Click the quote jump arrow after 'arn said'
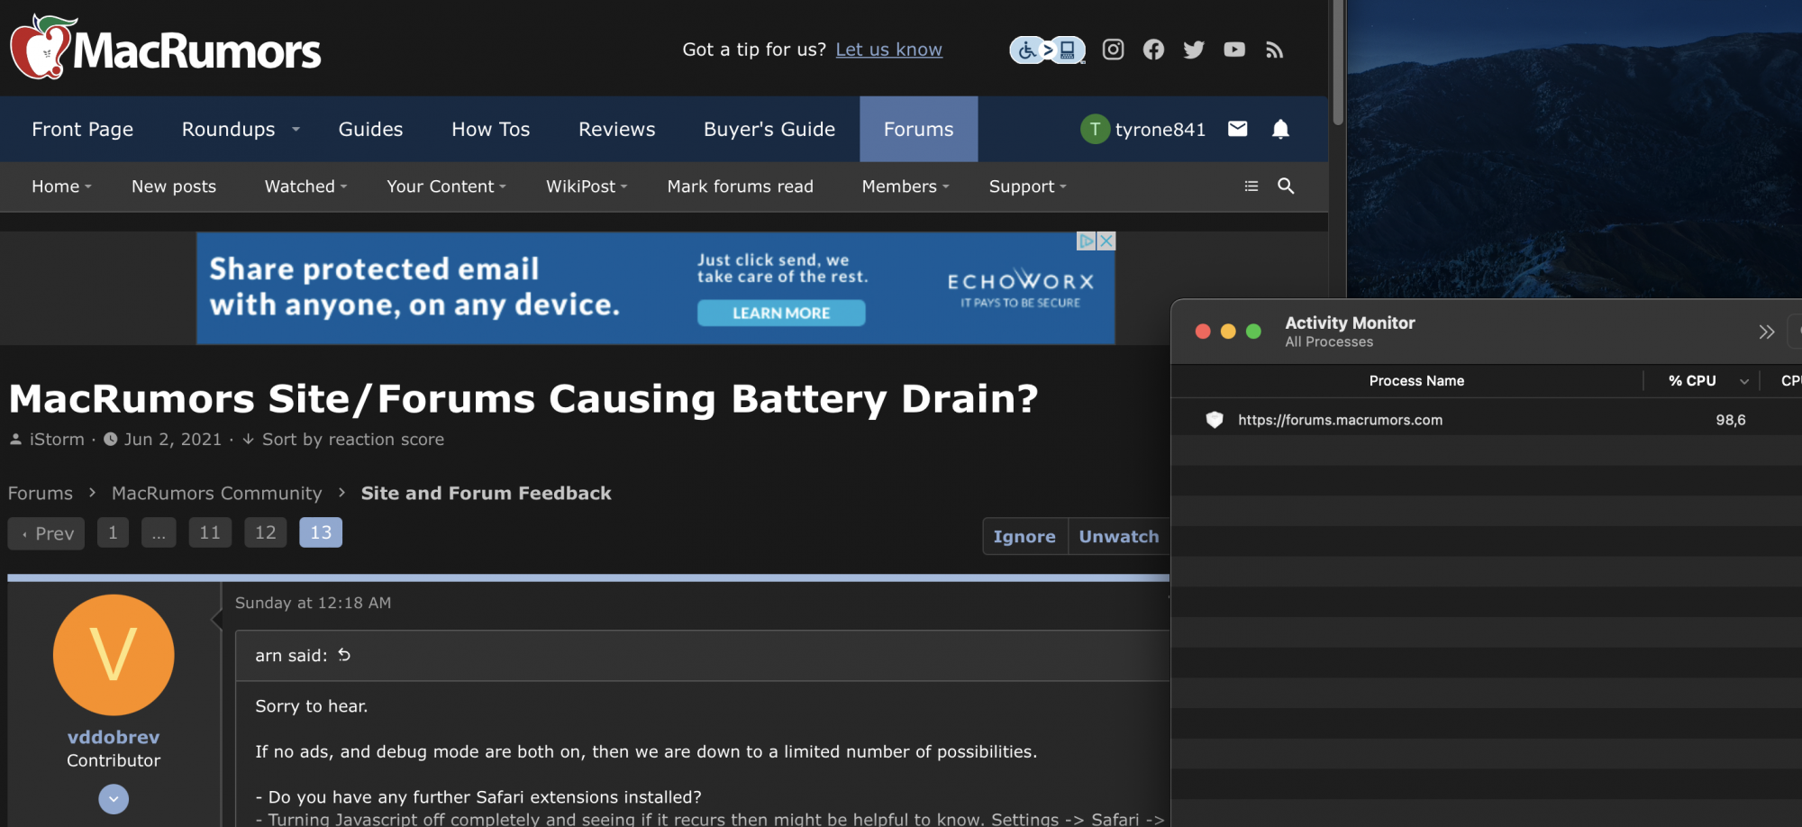The width and height of the screenshot is (1802, 827). (344, 655)
